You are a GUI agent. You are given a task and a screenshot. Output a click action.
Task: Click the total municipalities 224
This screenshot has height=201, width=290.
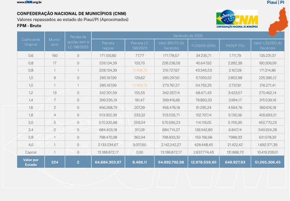[x=55, y=162]
